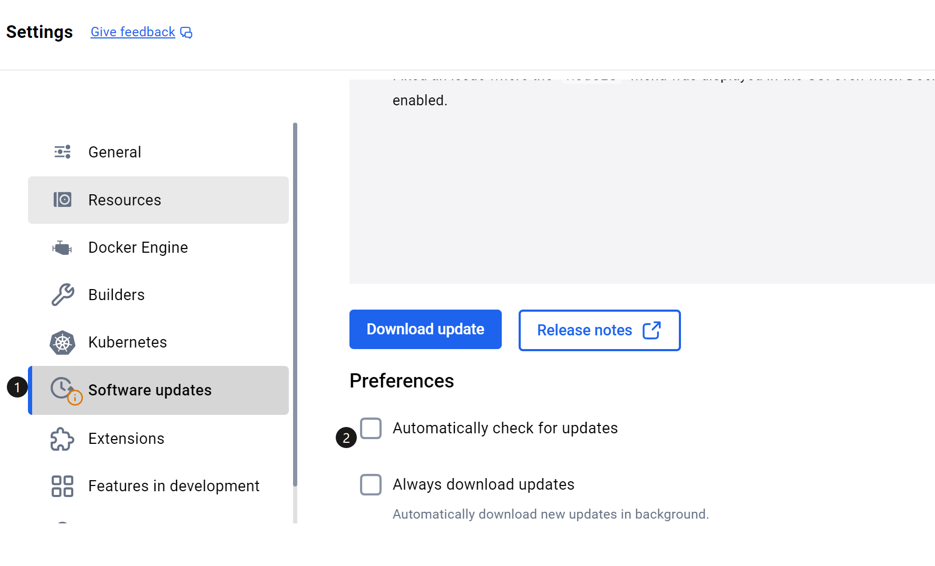The image size is (935, 566).
Task: Go to Extensions settings
Action: [x=126, y=439]
